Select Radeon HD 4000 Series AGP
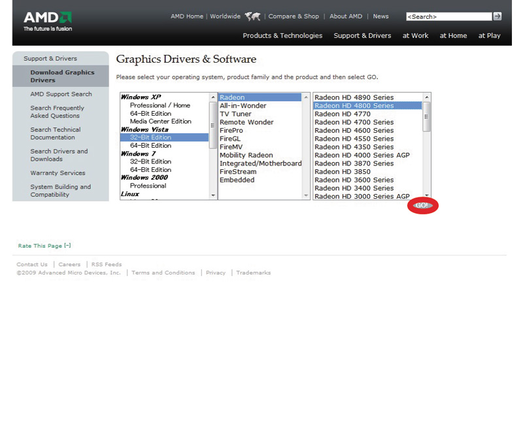The height and width of the screenshot is (434, 523). (x=362, y=155)
